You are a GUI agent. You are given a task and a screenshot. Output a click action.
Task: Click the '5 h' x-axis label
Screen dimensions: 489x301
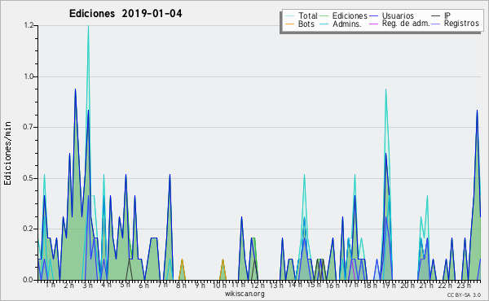coord(125,285)
